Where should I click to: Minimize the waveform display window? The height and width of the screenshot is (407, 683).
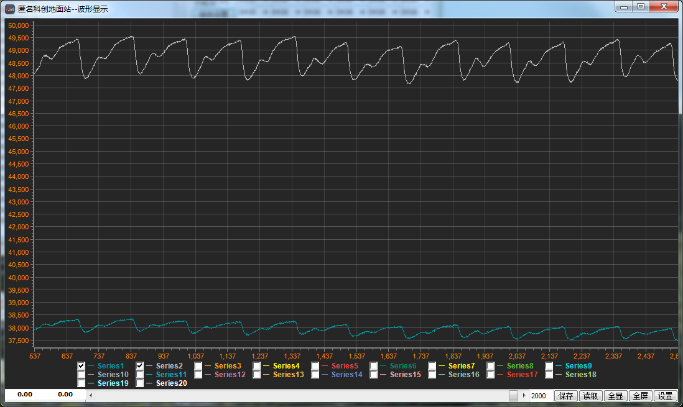coord(624,7)
